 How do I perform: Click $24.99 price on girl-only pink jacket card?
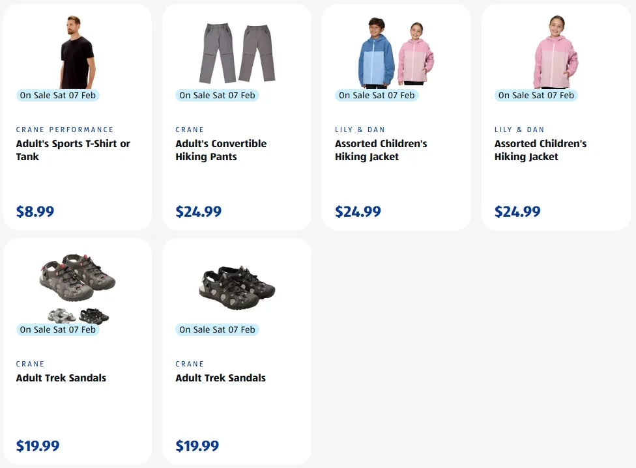pos(517,212)
